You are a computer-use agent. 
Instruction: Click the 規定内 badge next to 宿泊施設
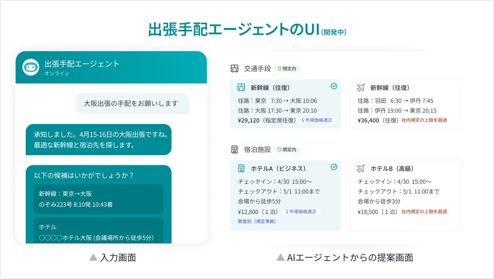point(287,150)
